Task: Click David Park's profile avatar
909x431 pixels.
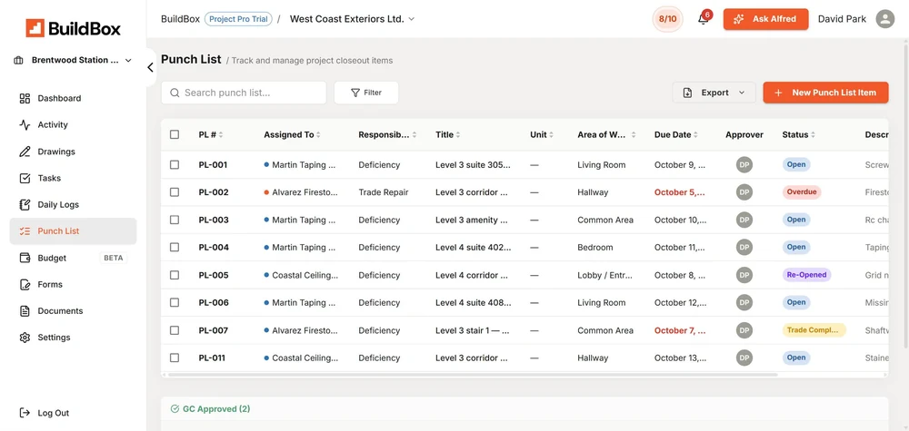Action: [x=884, y=19]
